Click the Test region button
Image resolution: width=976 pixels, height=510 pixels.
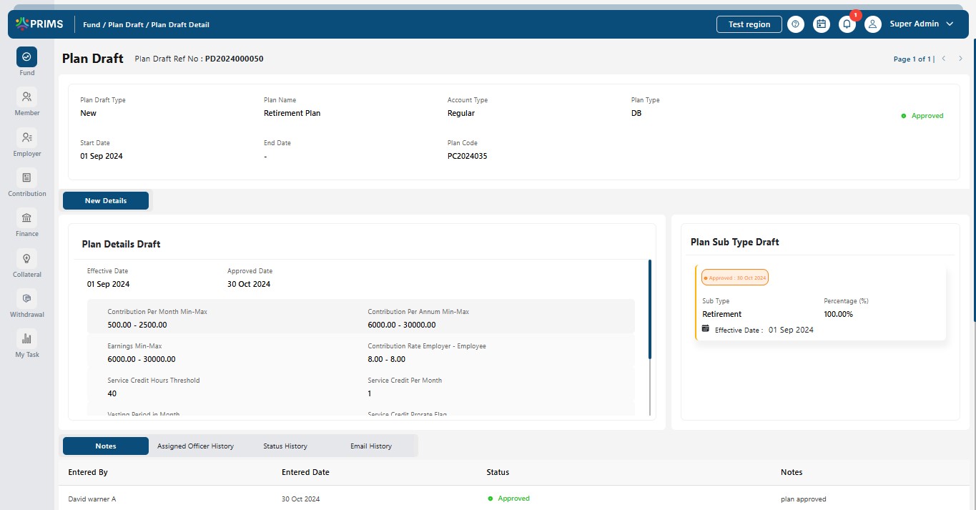(x=749, y=24)
